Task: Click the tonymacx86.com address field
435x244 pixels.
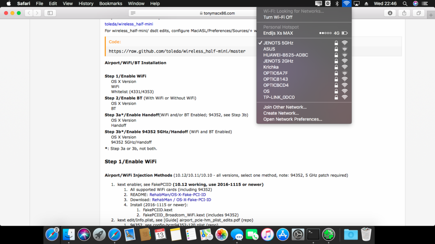Action: (x=217, y=13)
